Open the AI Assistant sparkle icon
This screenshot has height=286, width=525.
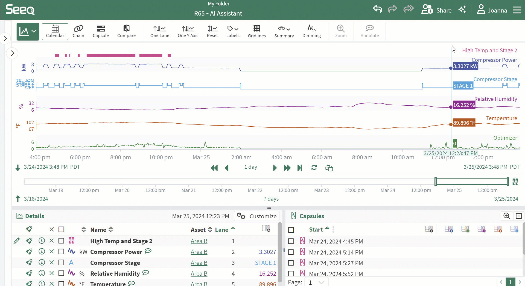462,10
